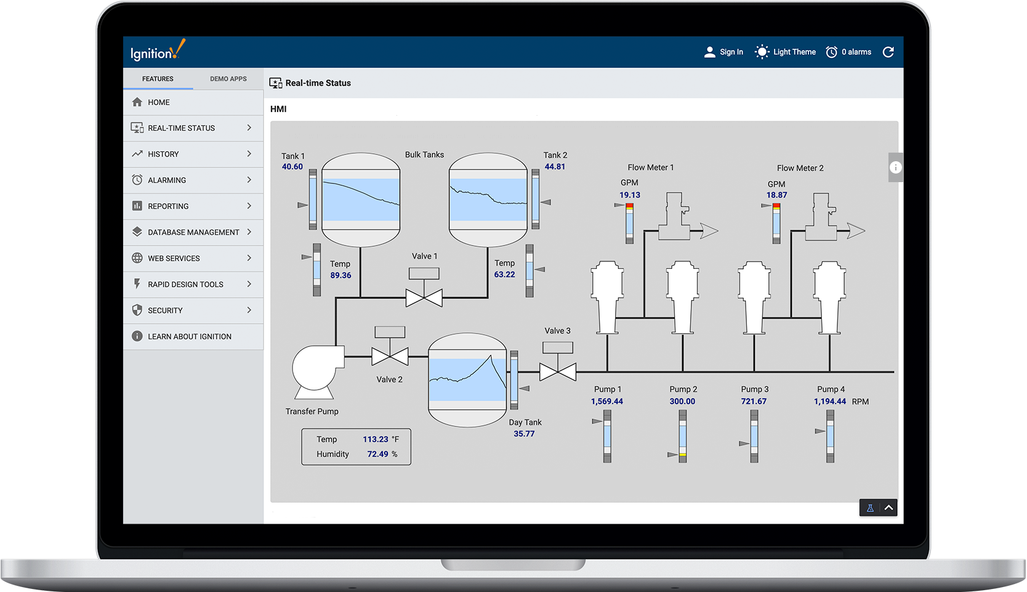Open the 0 alarms indicator
Screen dimensions: 1027x592
click(x=848, y=52)
